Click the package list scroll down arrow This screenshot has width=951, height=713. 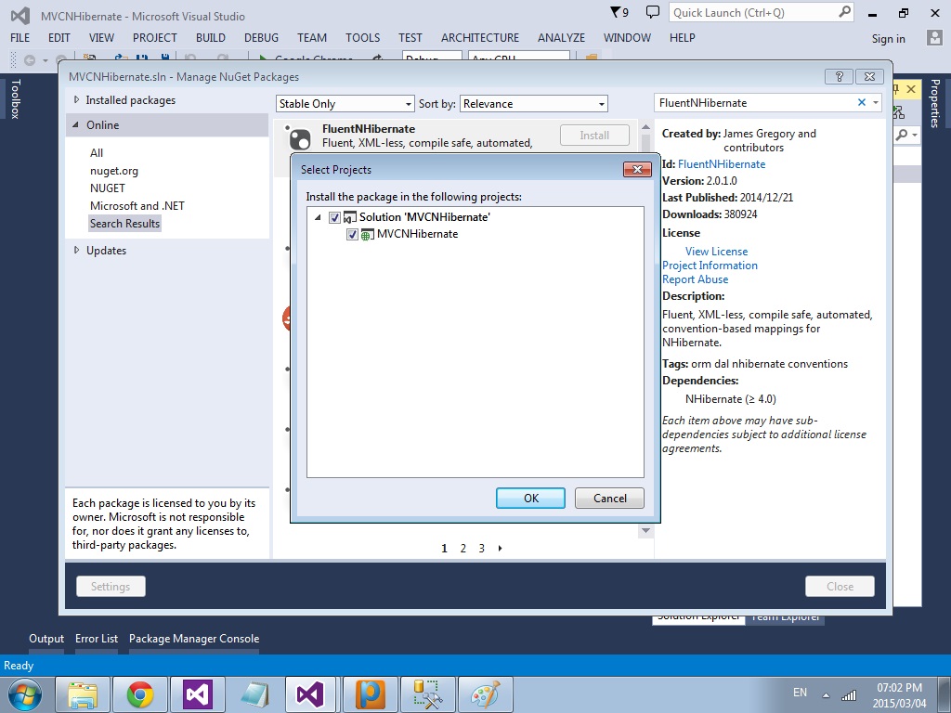pyautogui.click(x=646, y=530)
